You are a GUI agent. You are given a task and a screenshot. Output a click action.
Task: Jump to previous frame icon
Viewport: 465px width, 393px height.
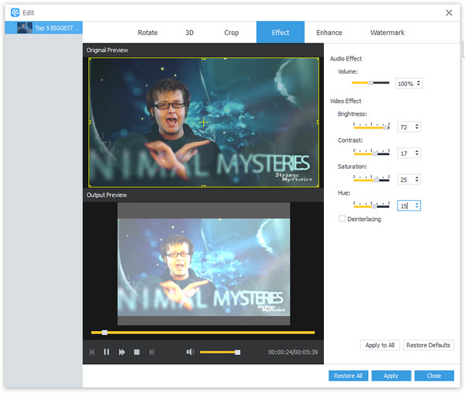(92, 352)
